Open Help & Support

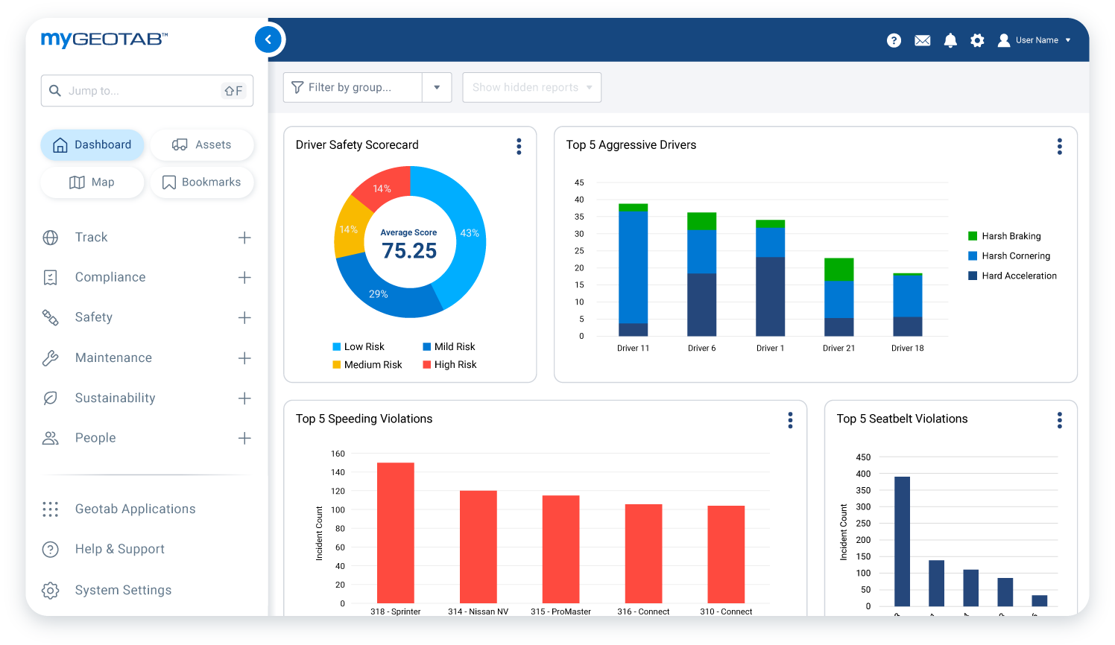pyautogui.click(x=119, y=549)
